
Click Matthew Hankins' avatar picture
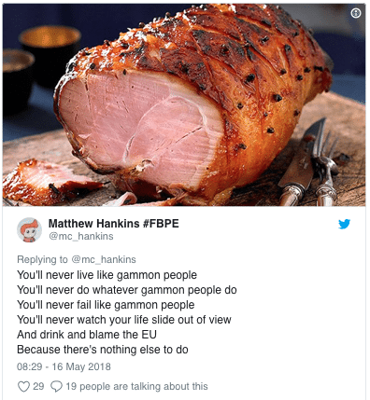(29, 230)
